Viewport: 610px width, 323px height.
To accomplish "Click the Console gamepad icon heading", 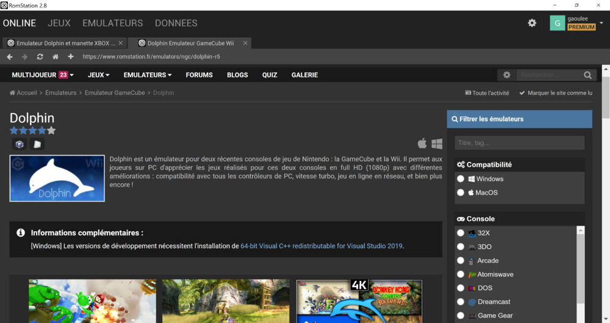I will click(461, 219).
